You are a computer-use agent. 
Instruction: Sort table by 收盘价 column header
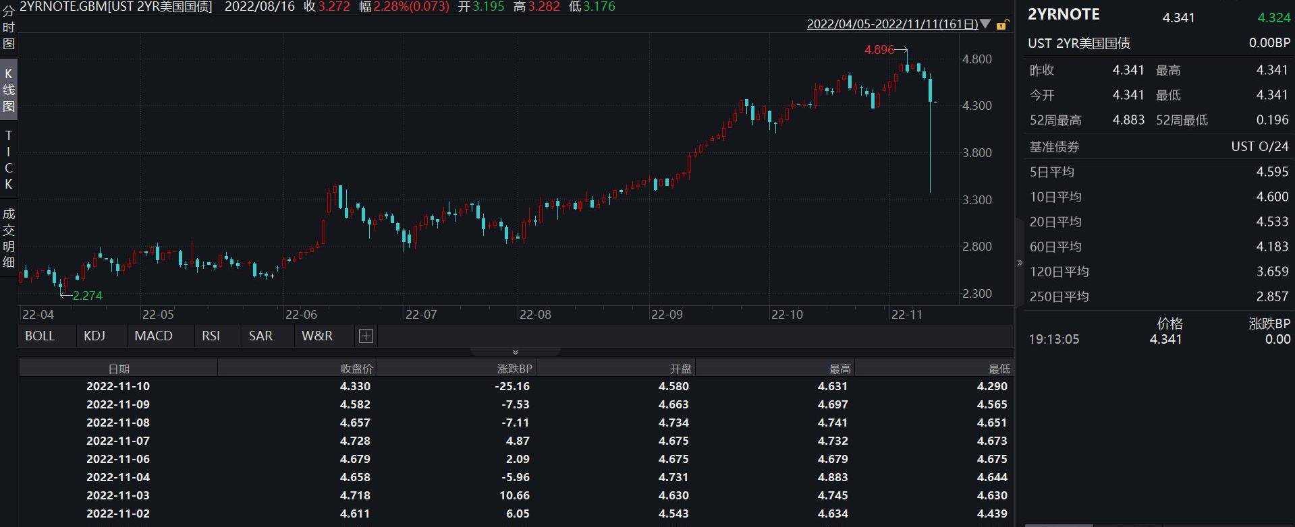pyautogui.click(x=356, y=369)
